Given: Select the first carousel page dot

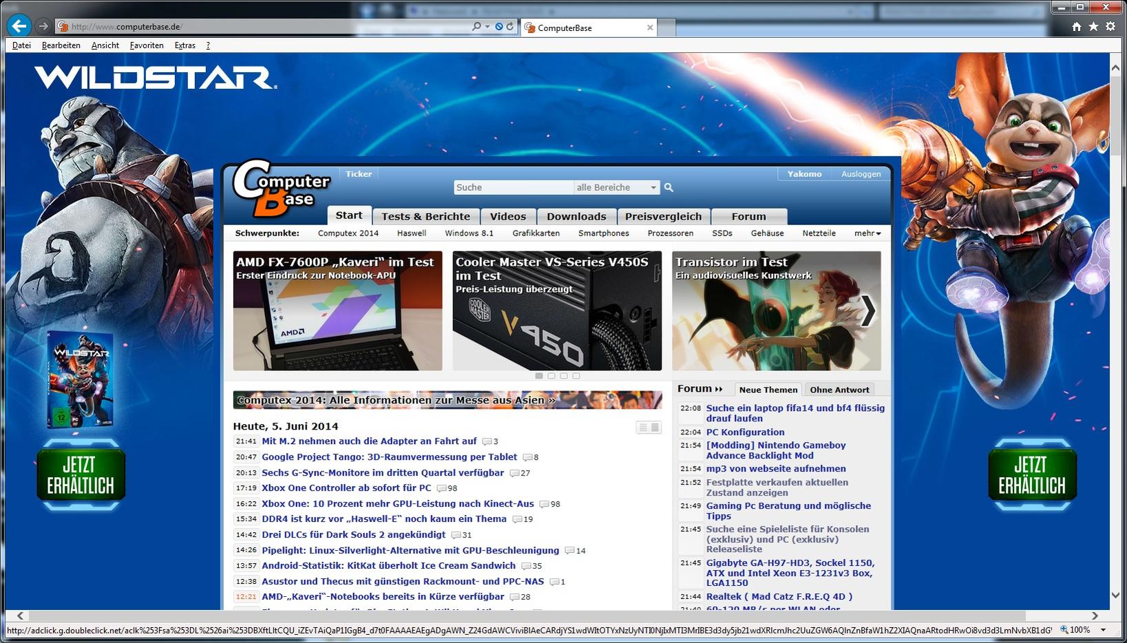Looking at the screenshot, I should [539, 376].
